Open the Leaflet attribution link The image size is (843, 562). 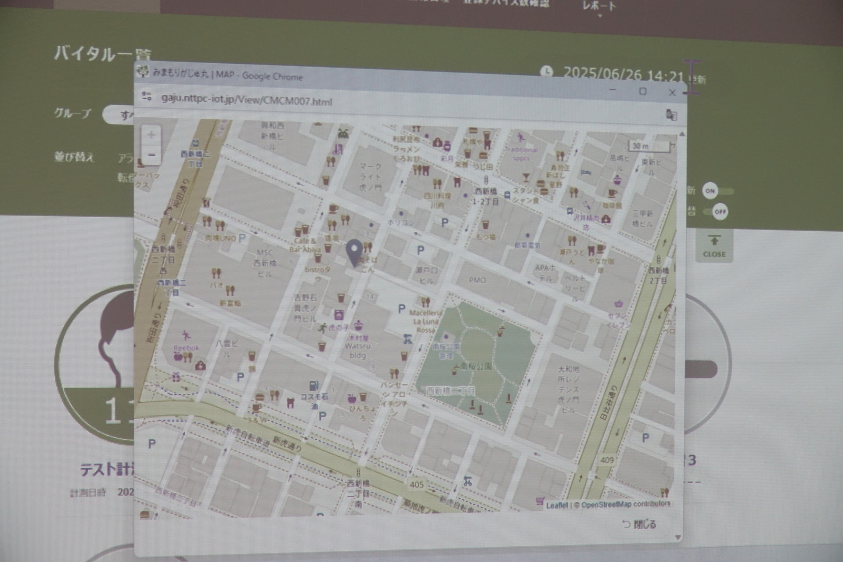pyautogui.click(x=556, y=505)
